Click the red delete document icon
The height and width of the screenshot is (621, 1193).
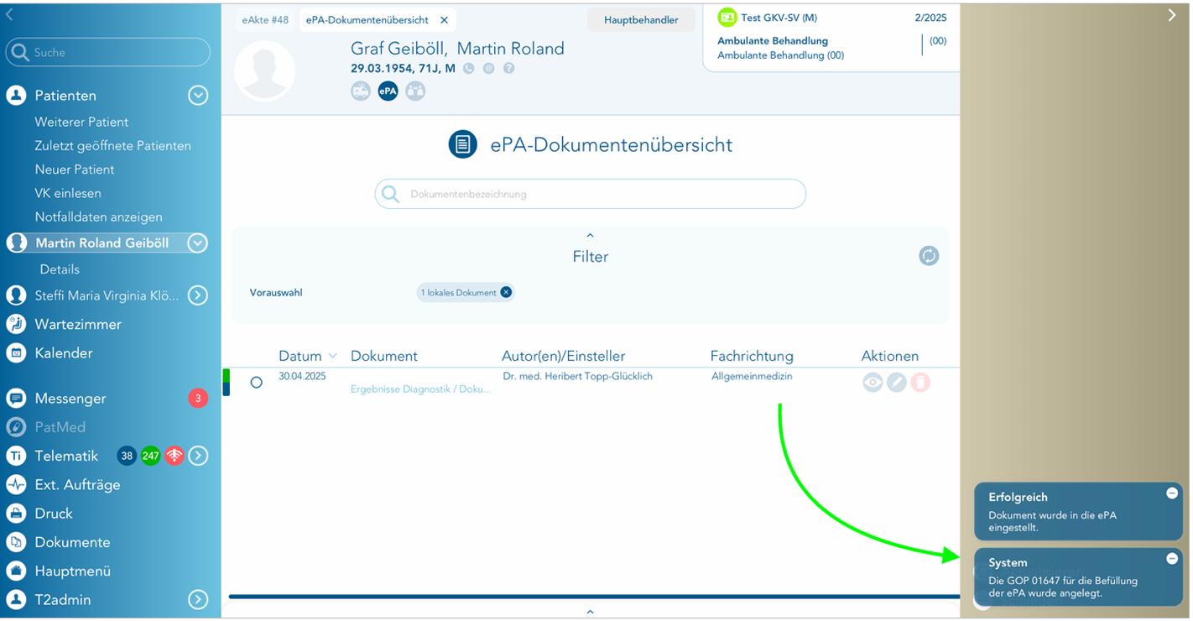(x=920, y=383)
